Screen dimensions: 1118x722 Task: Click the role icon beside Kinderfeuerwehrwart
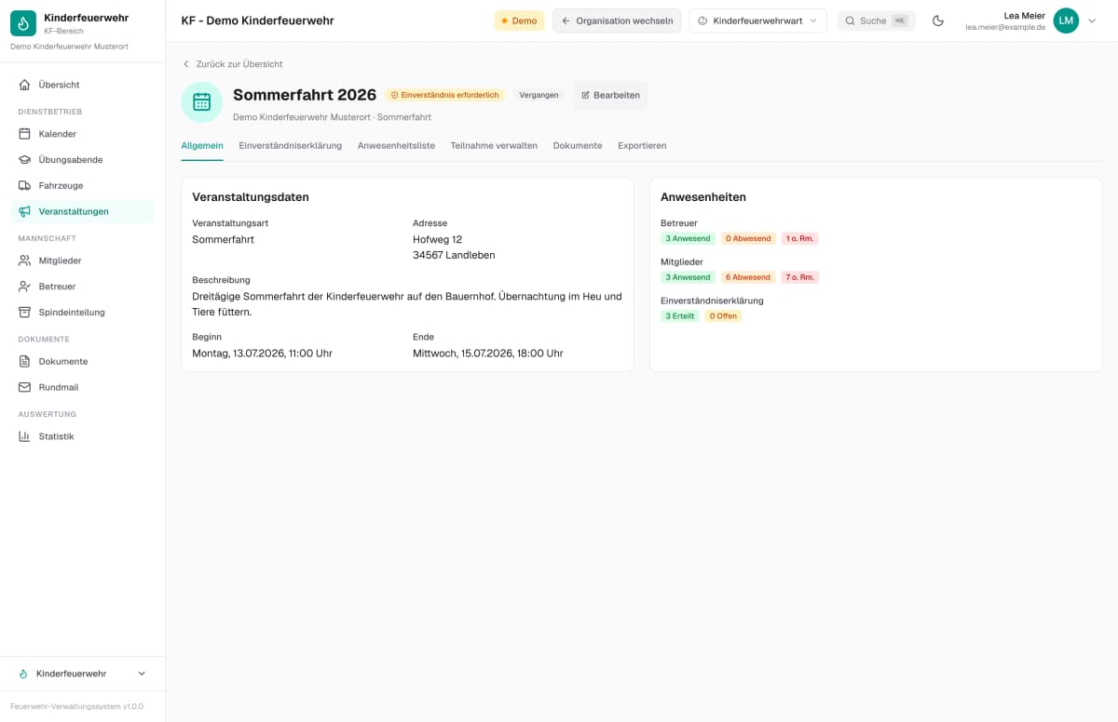pyautogui.click(x=702, y=20)
